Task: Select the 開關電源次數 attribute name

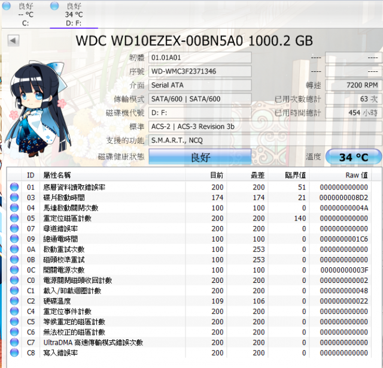Action: coord(64,270)
